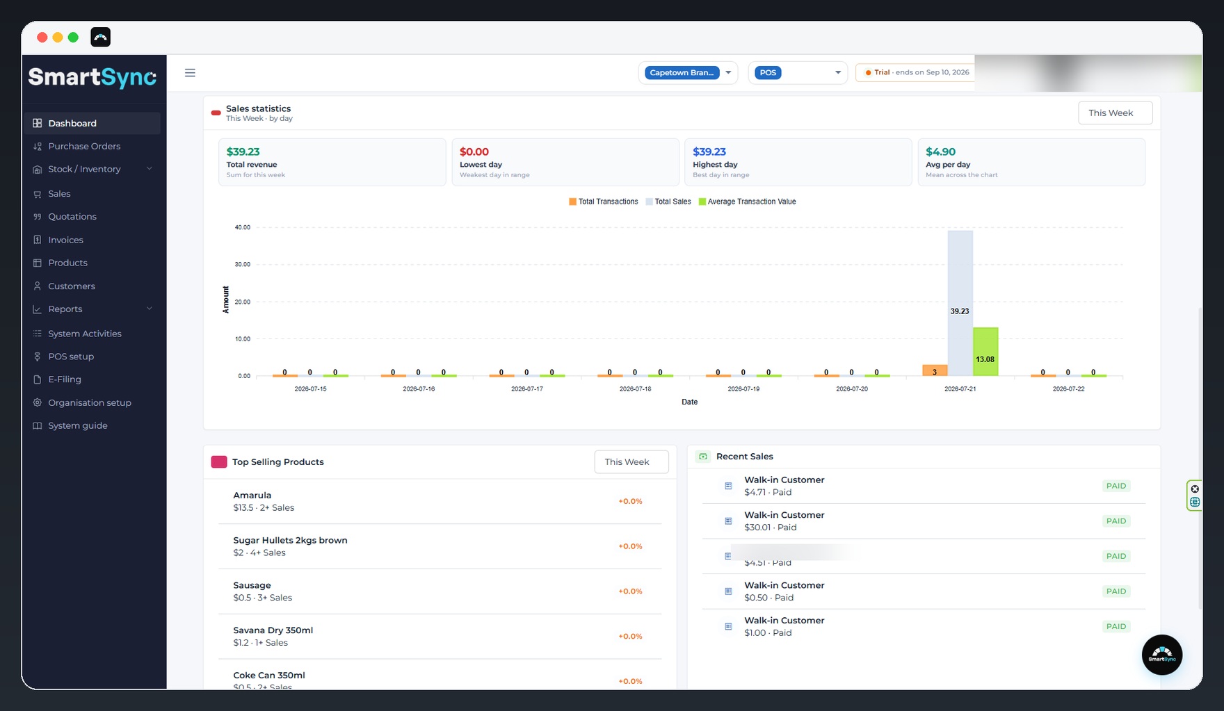Screen dimensions: 1224x711
Task: Click the PAID badge for the $4.51 sale
Action: [1116, 556]
